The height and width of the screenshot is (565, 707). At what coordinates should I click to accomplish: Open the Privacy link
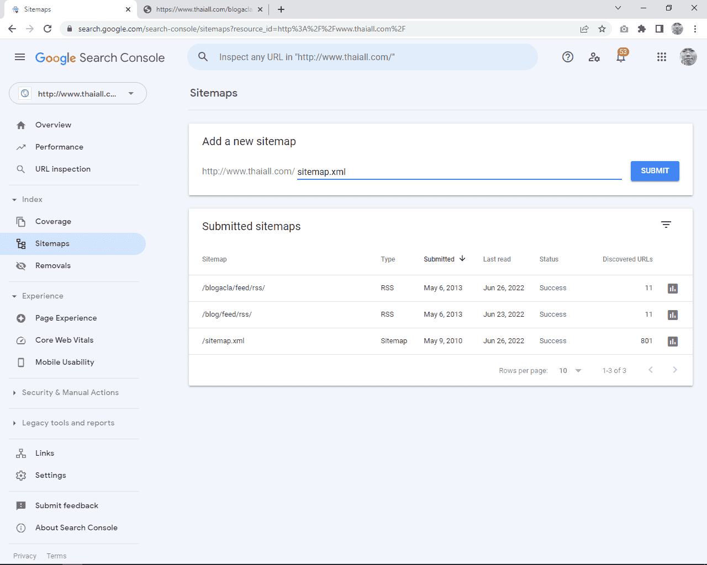pos(25,556)
